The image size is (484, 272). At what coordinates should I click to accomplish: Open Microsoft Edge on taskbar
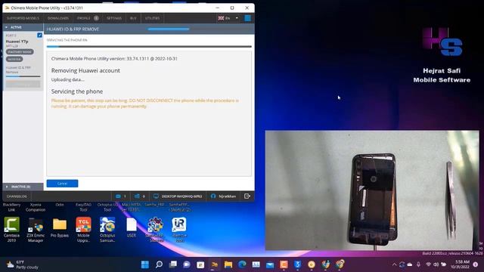242,264
